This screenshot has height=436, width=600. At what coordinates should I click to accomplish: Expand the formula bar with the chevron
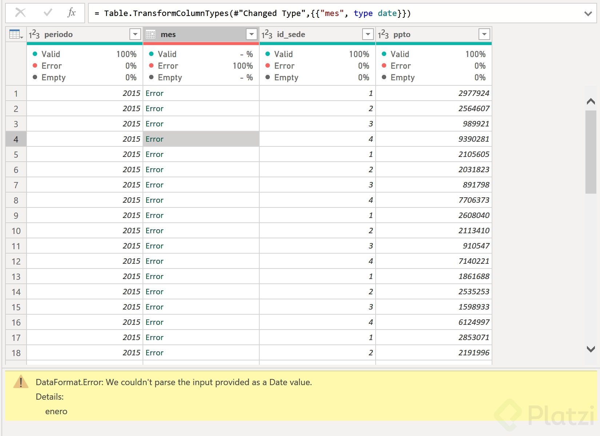coord(588,14)
